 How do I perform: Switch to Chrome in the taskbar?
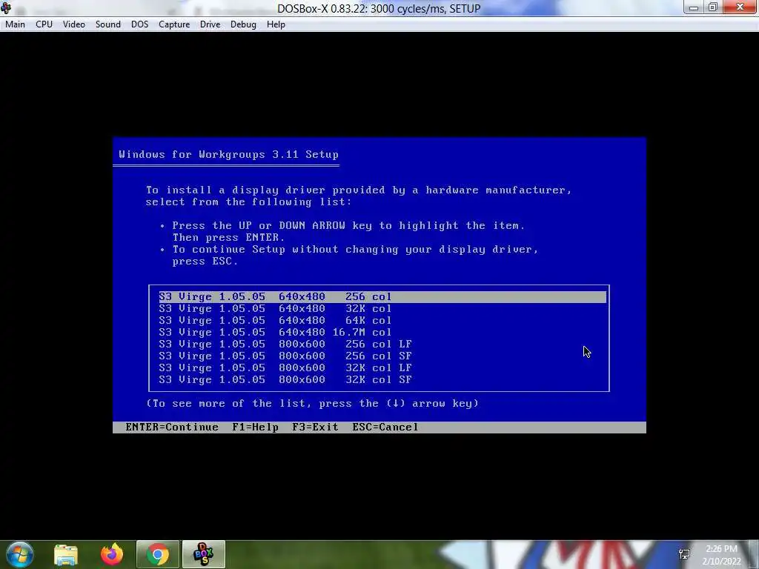pyautogui.click(x=158, y=554)
